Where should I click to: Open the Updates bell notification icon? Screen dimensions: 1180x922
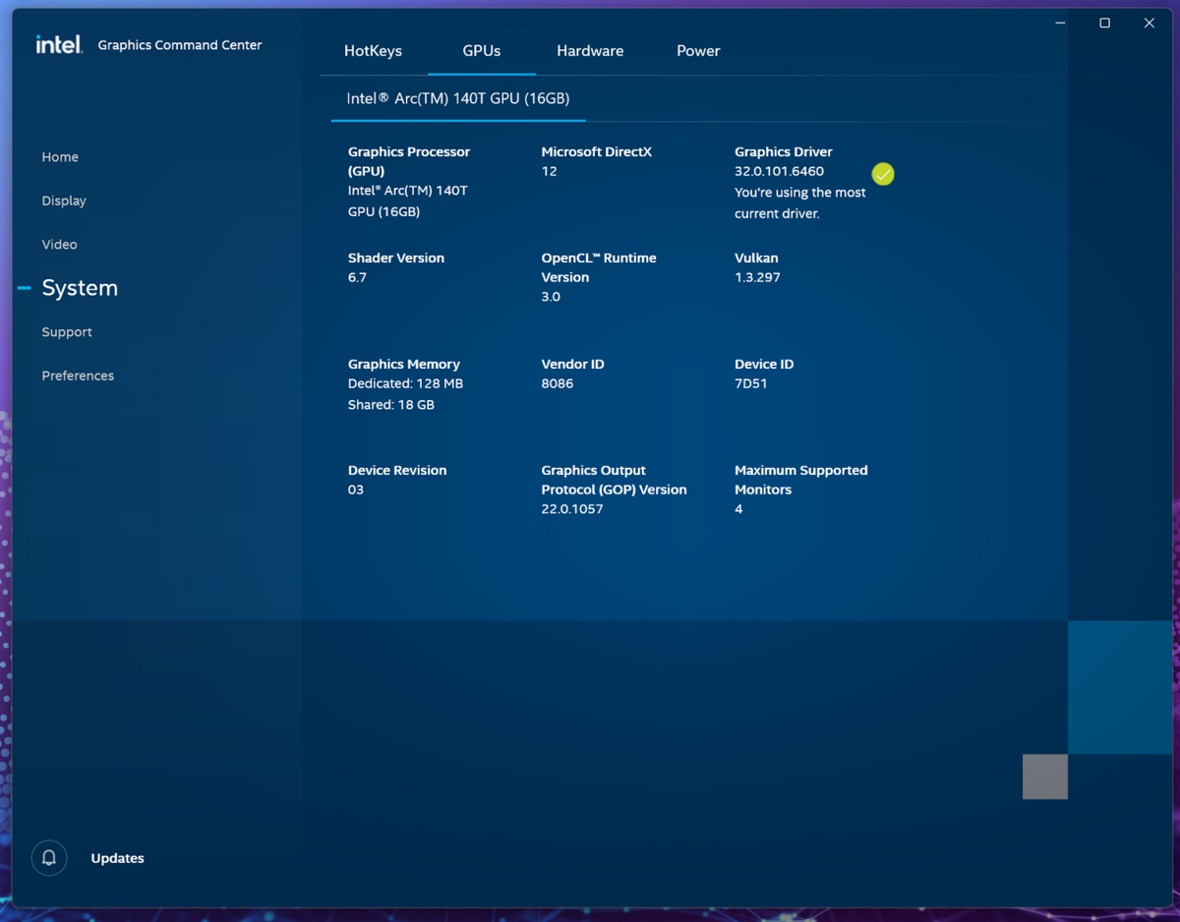pos(49,858)
